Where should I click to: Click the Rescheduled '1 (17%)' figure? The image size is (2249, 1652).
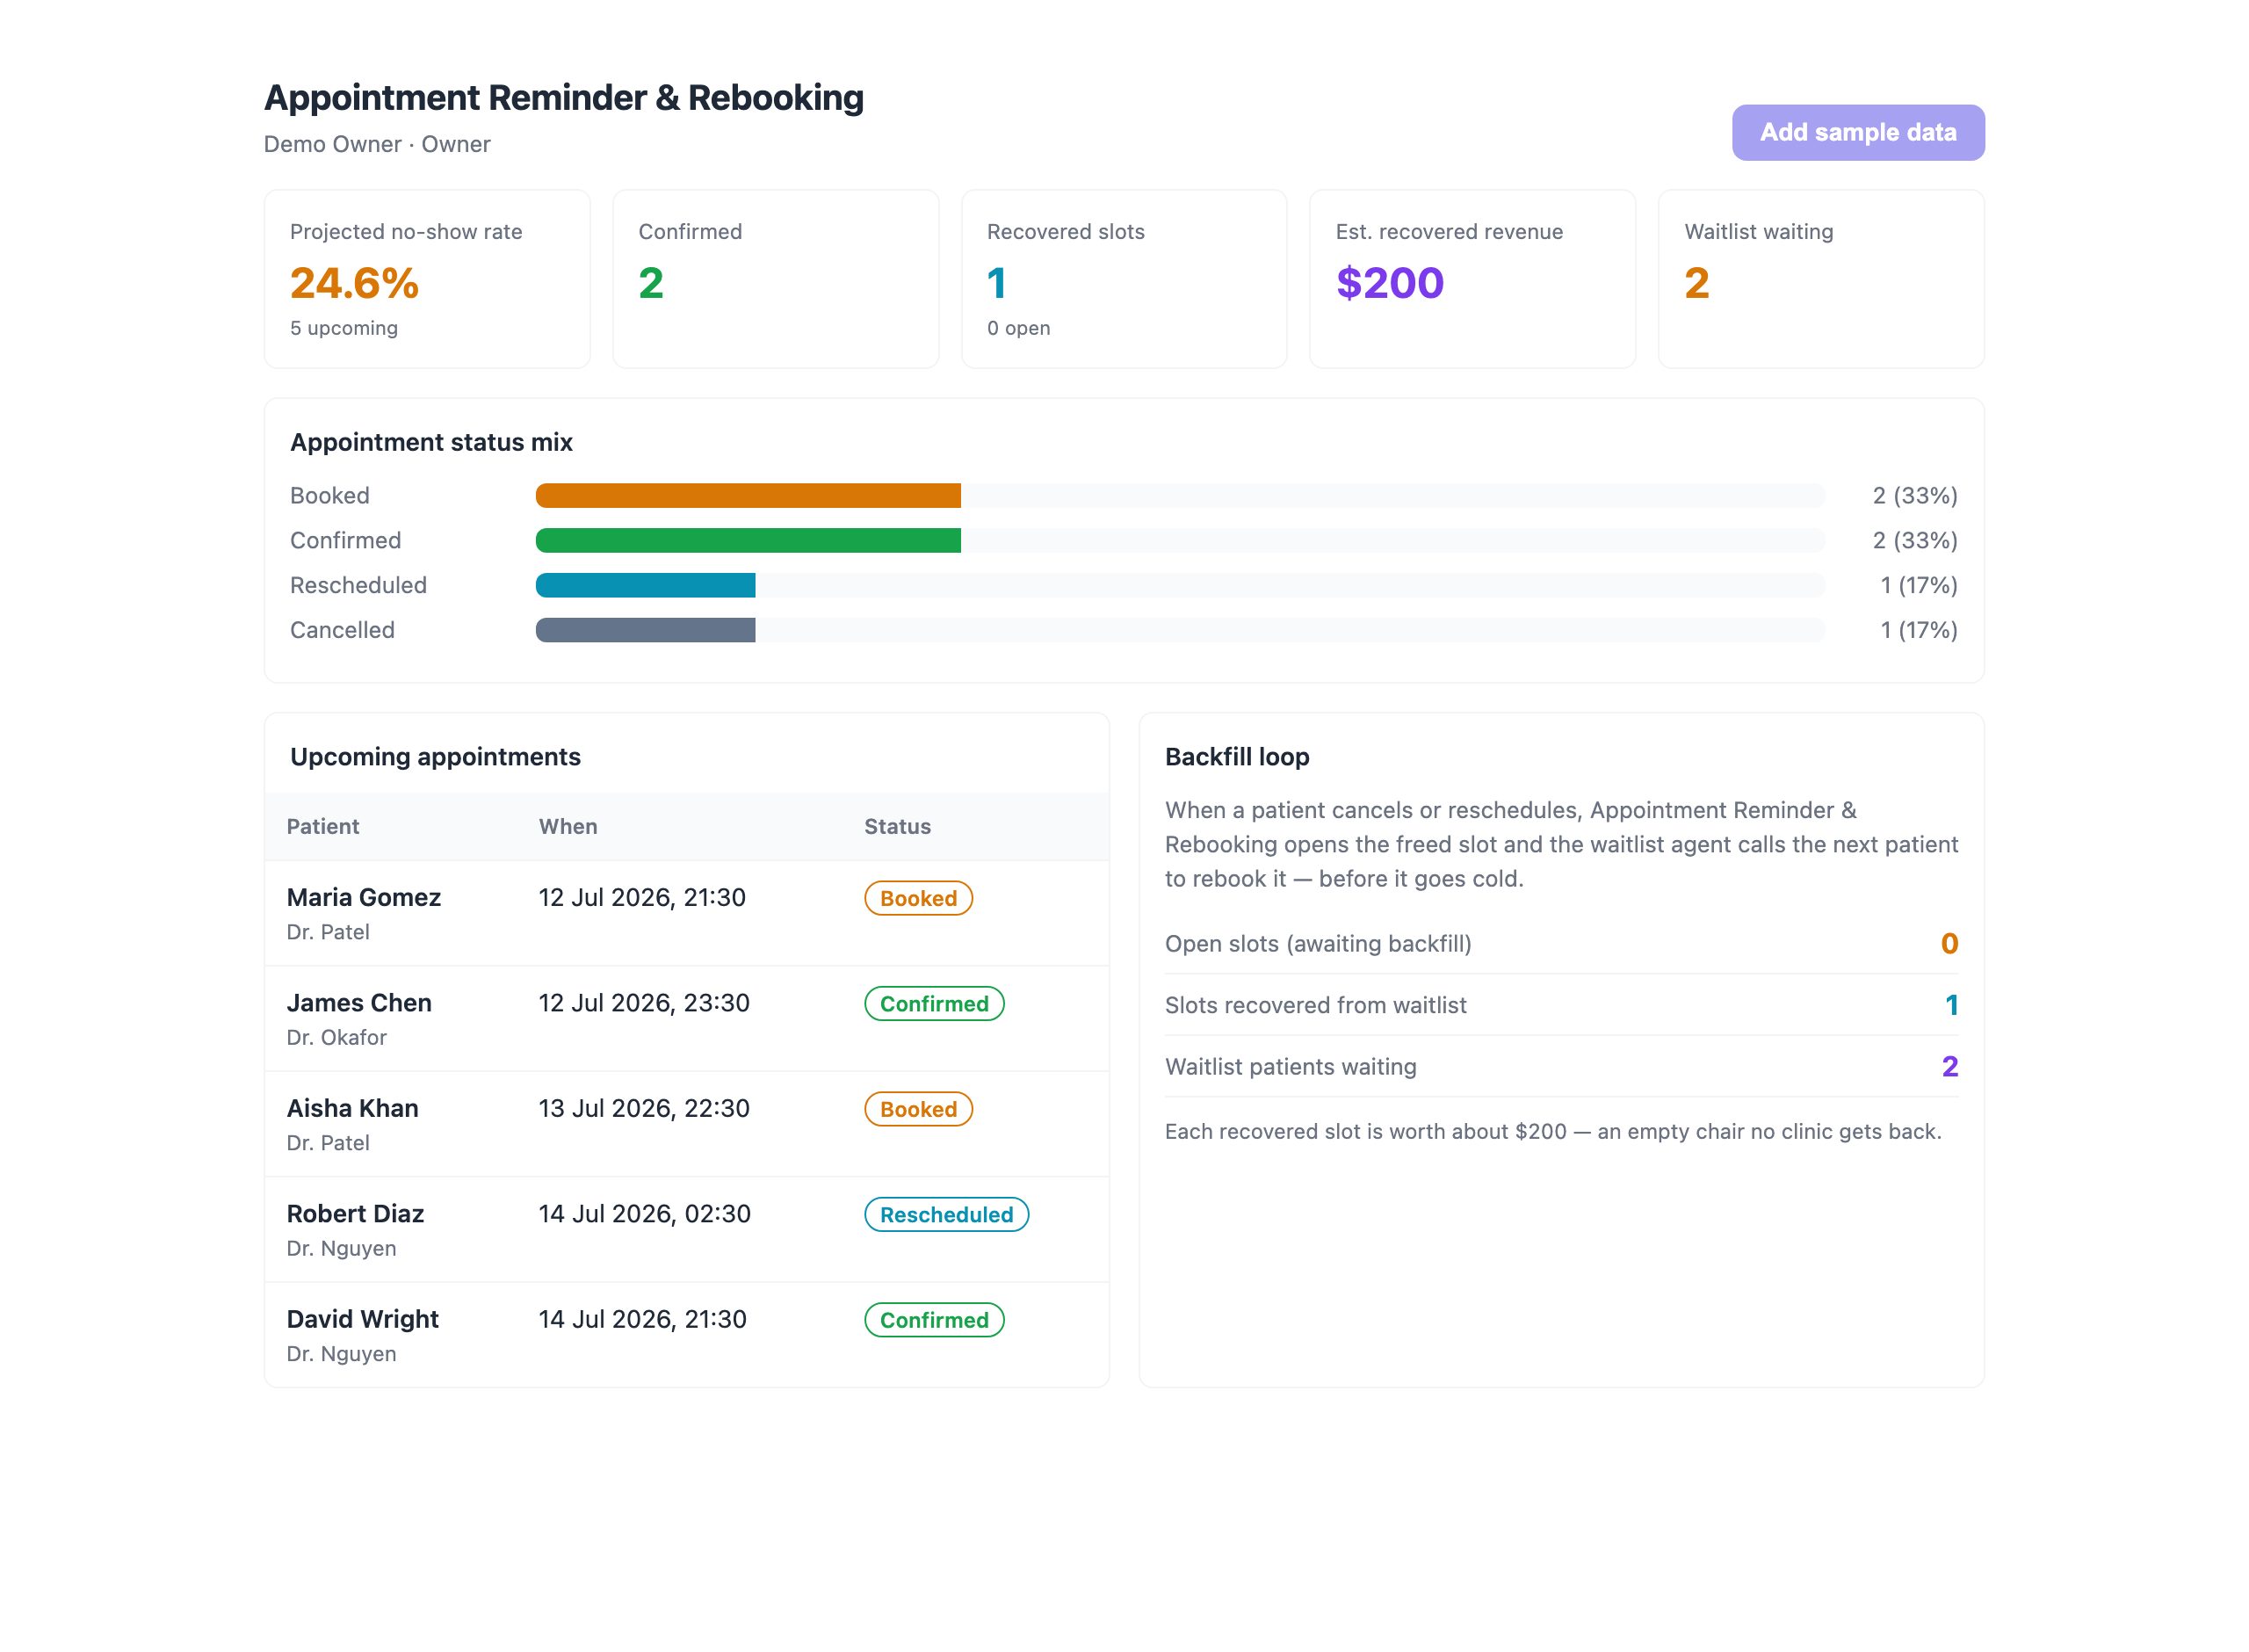(x=1918, y=585)
